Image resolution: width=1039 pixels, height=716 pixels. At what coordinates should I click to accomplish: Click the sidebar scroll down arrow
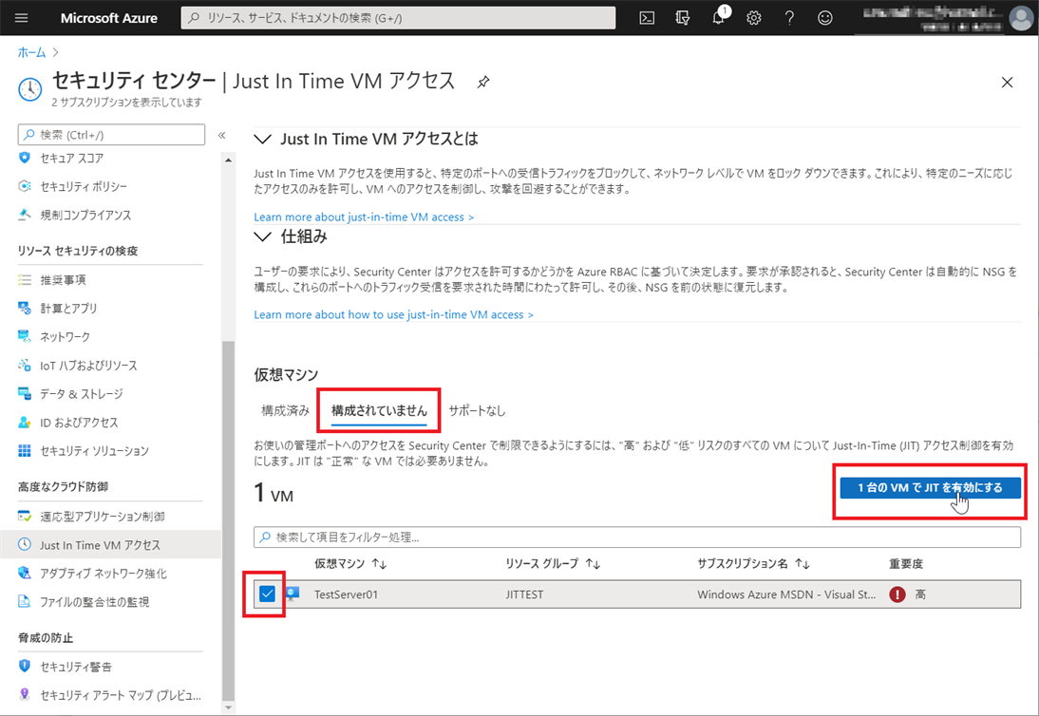228,707
